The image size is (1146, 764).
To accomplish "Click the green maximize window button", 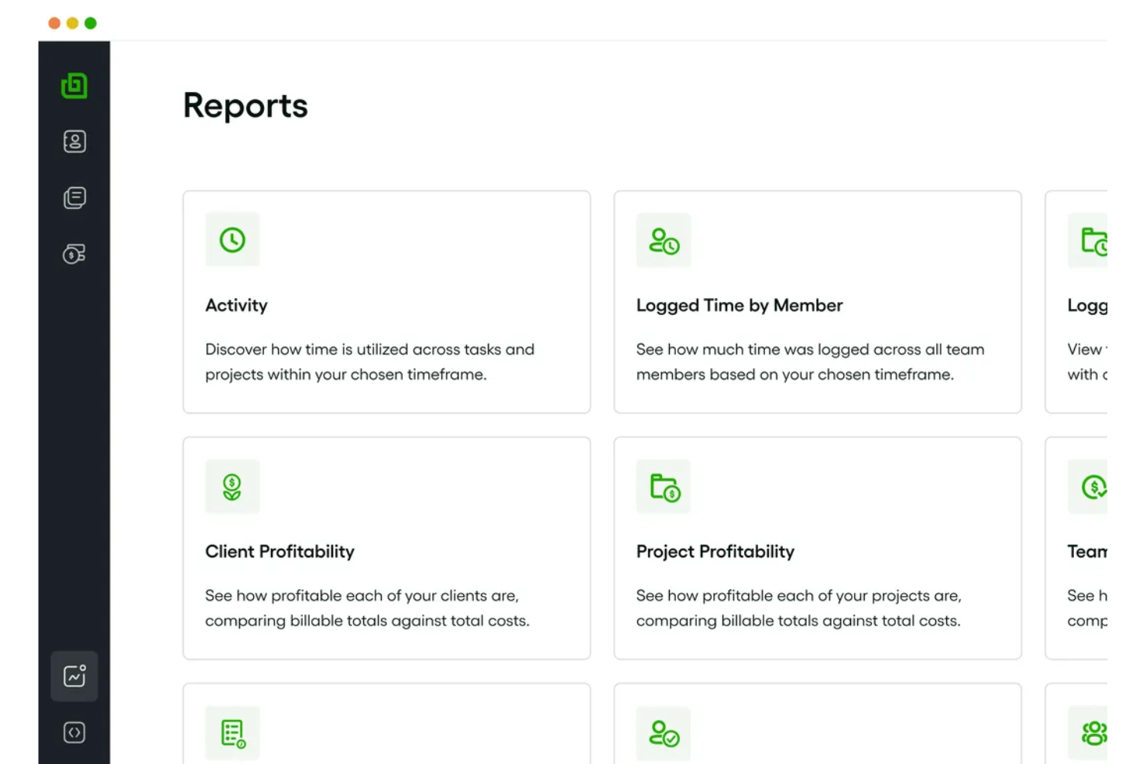I will pyautogui.click(x=91, y=23).
